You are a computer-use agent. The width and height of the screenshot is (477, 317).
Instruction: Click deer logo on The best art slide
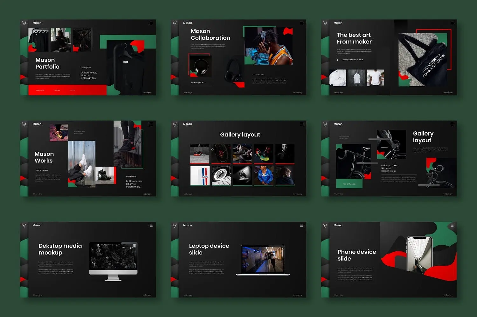coord(325,23)
